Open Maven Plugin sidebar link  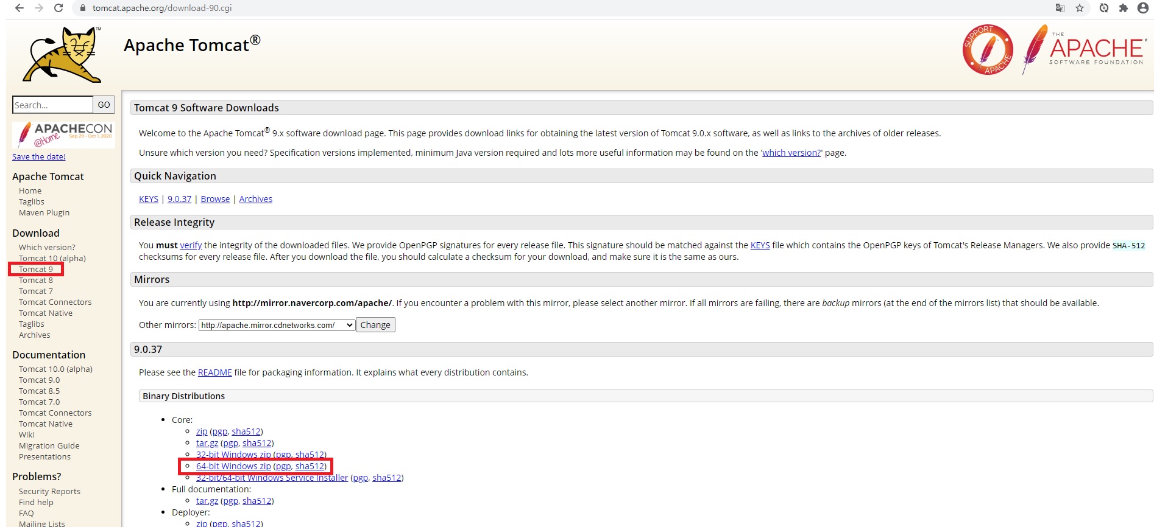point(44,212)
